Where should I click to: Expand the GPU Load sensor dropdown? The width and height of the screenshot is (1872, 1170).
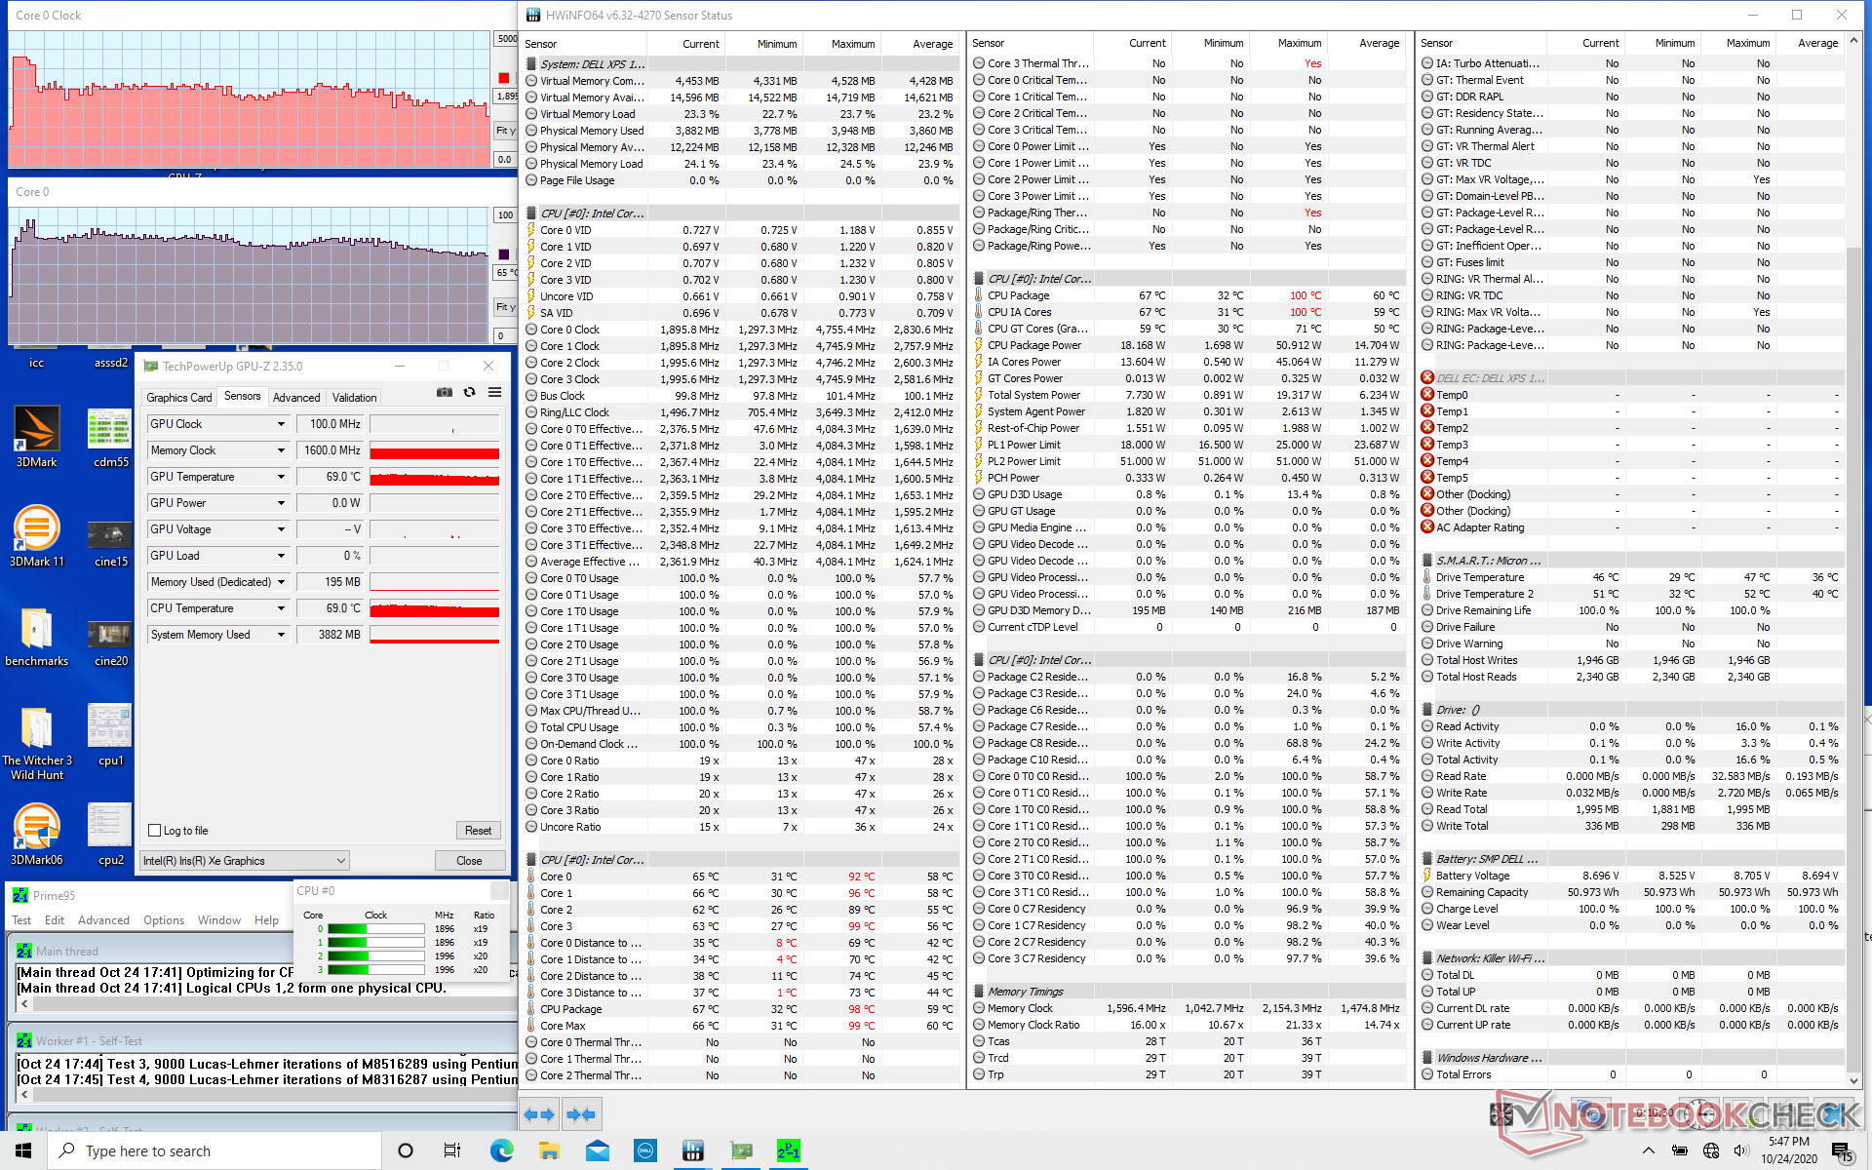click(281, 556)
